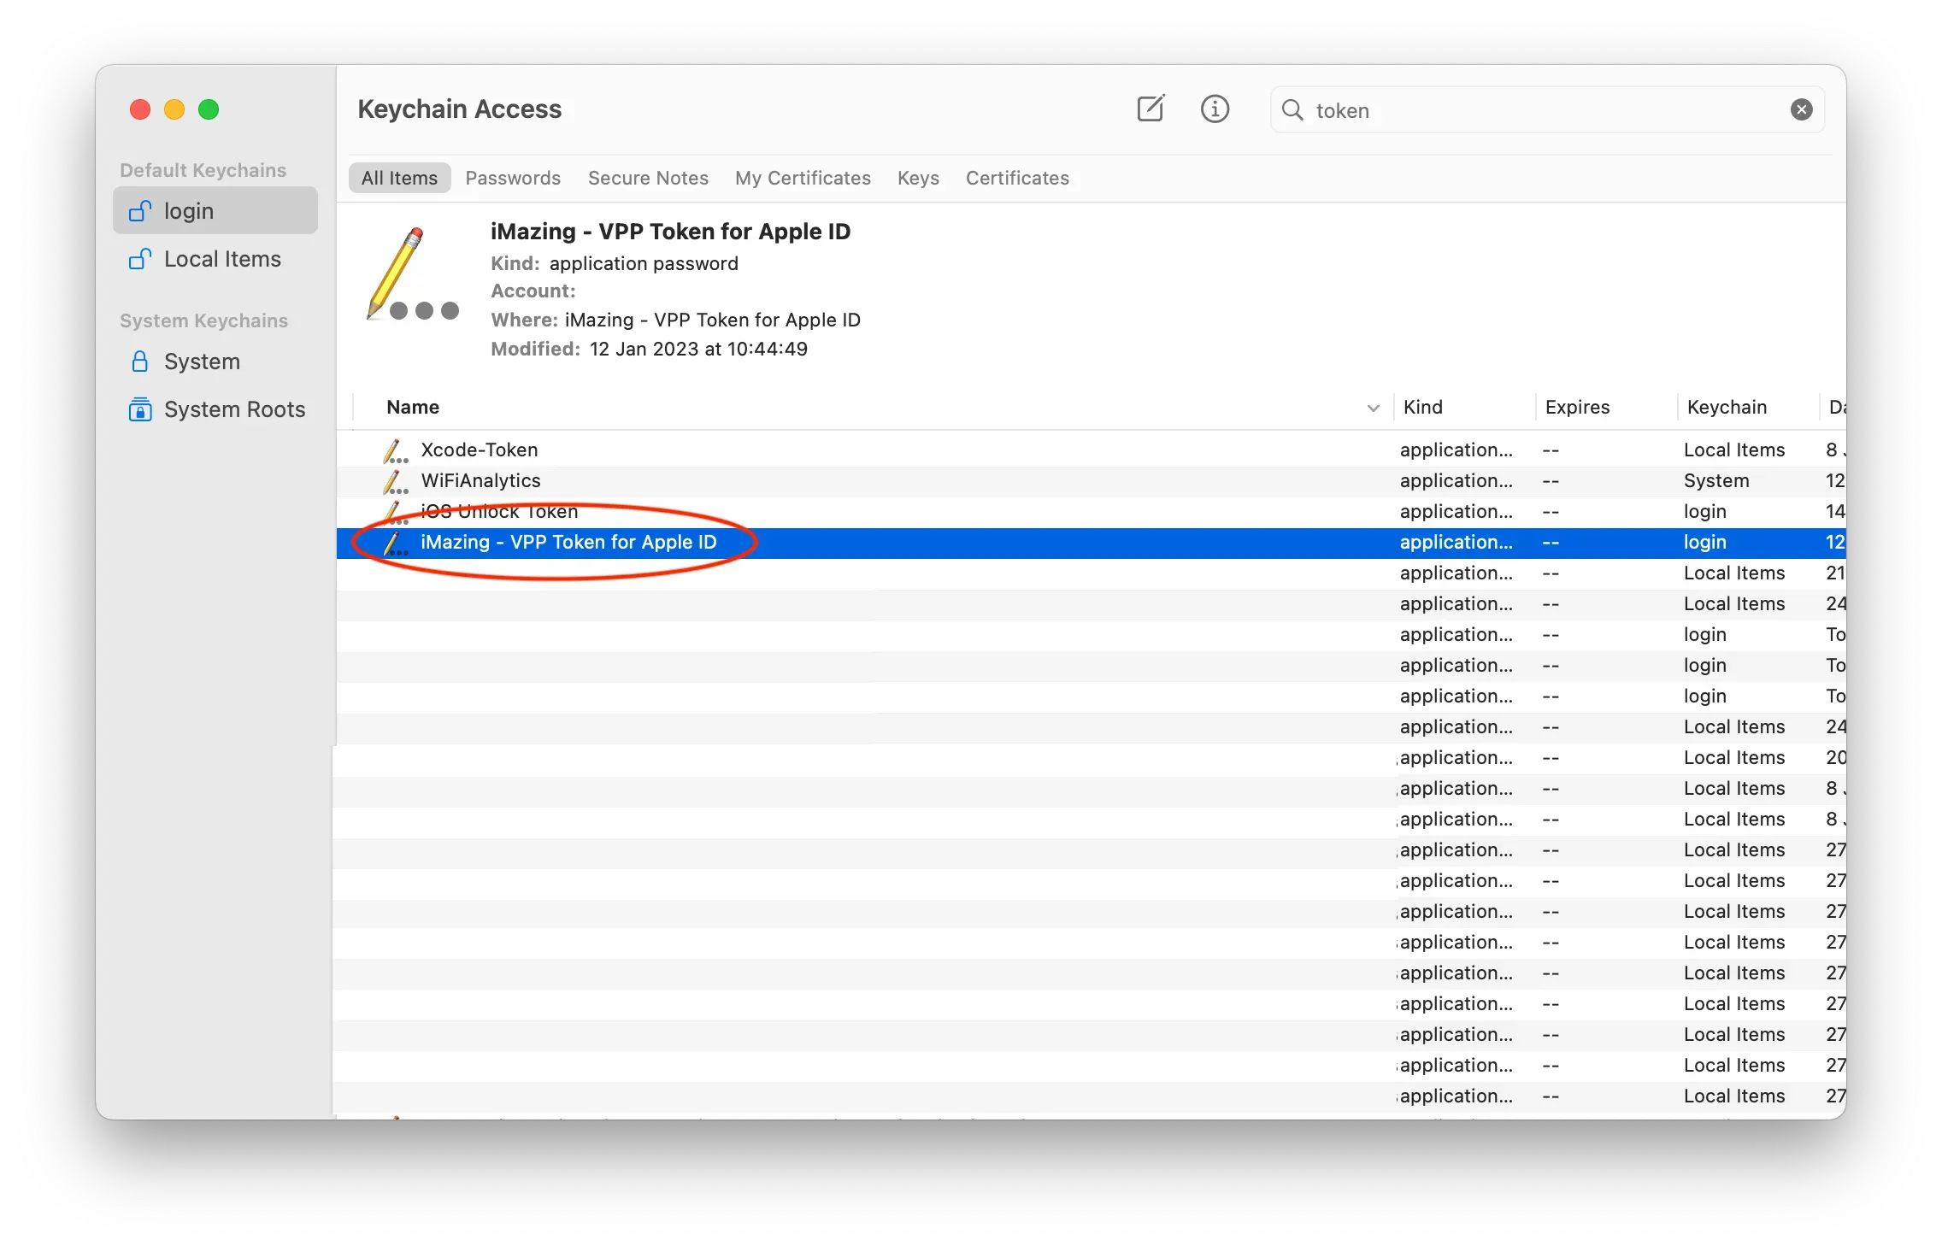Click the Name column sort chevron

[x=1372, y=408]
